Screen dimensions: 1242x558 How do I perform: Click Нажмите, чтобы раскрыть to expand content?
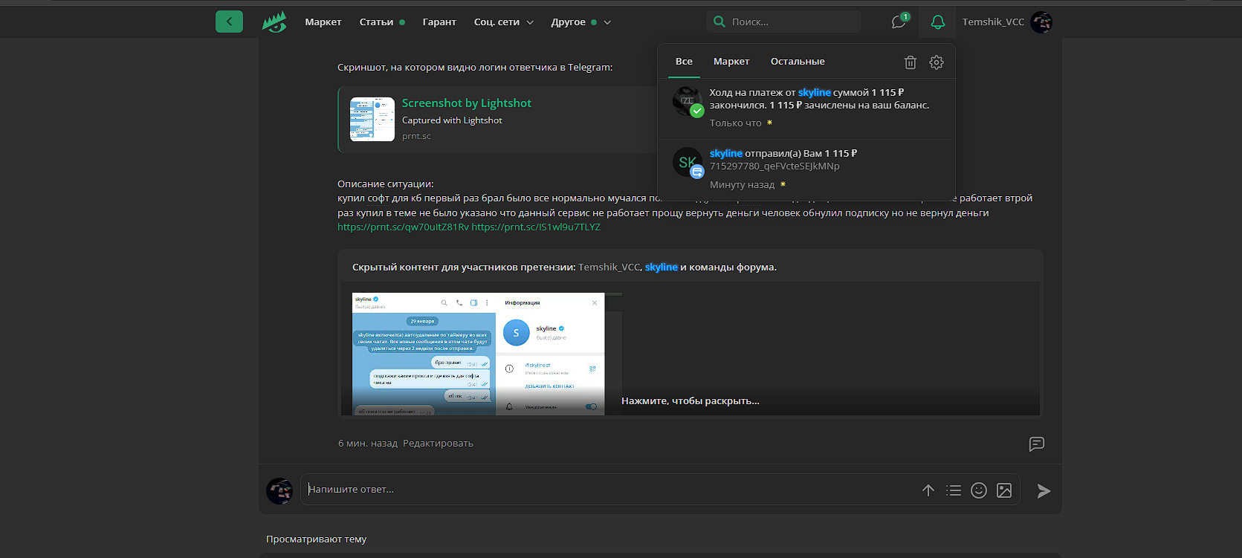[690, 401]
